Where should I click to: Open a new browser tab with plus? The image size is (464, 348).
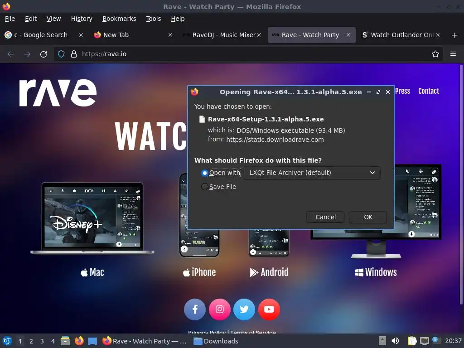[x=455, y=35]
